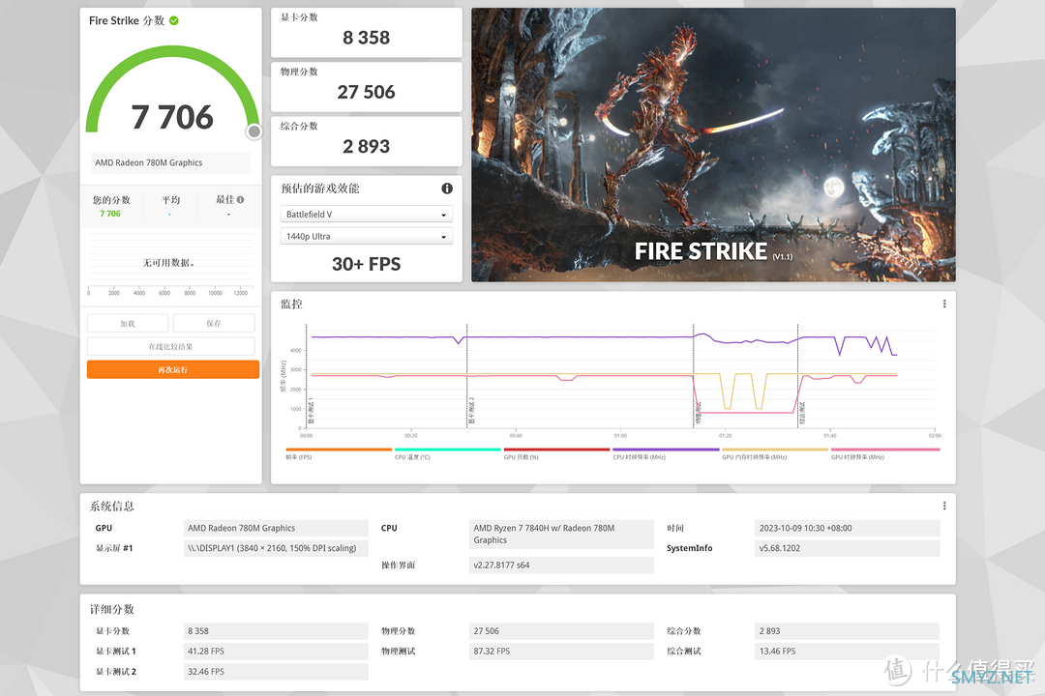
Task: Click the Fire Strike artwork image
Action: 713,145
